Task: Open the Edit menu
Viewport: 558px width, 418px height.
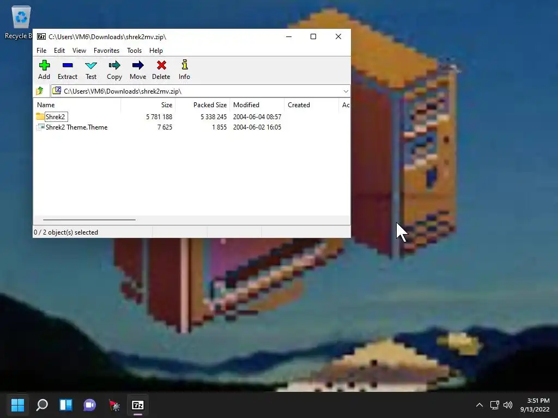Action: pyautogui.click(x=59, y=51)
